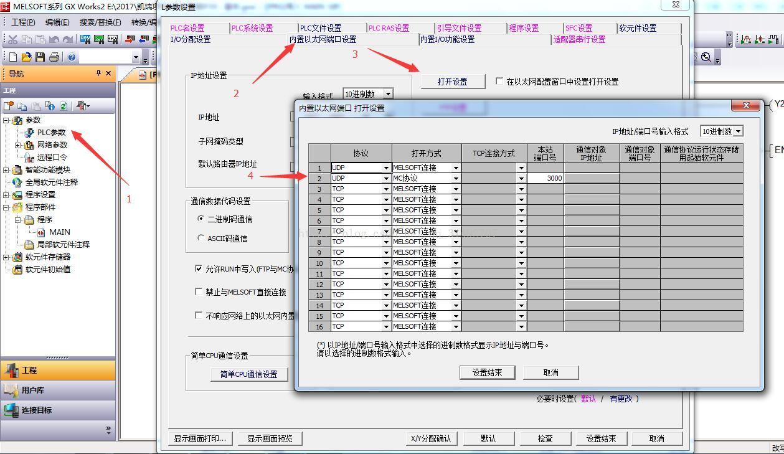
Task: Click the Write to PLC red arrow icon
Action: point(130,39)
